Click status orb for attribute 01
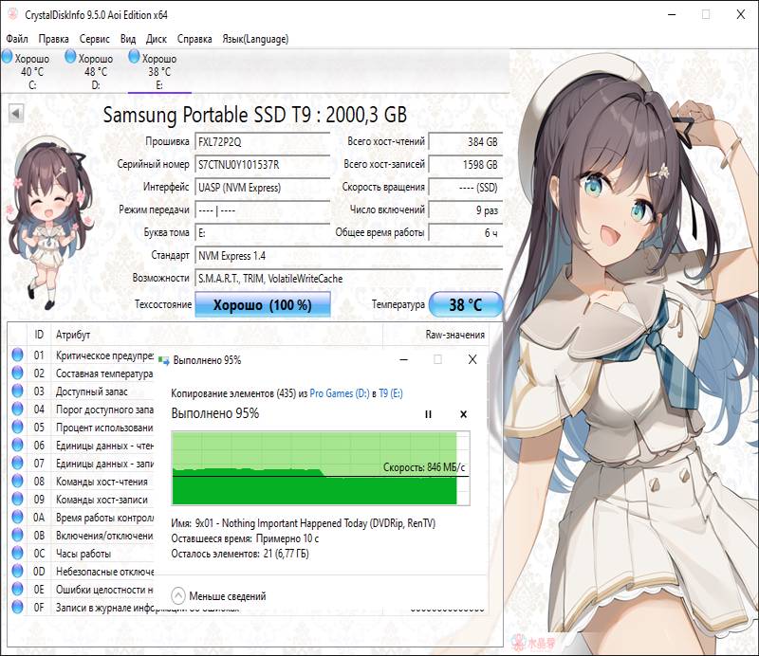This screenshot has height=656, width=759. pos(17,355)
